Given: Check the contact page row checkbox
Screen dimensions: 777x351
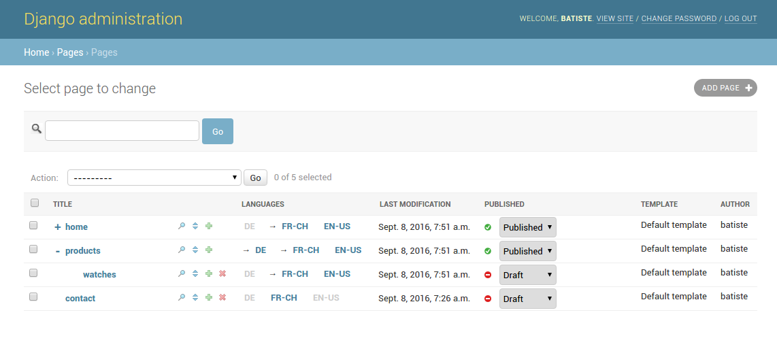Looking at the screenshot, I should [x=33, y=297].
